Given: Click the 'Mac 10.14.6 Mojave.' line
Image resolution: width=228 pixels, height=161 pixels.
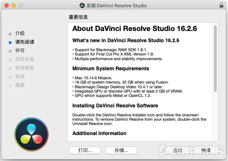Looking at the screenshot, I should click(92, 78).
